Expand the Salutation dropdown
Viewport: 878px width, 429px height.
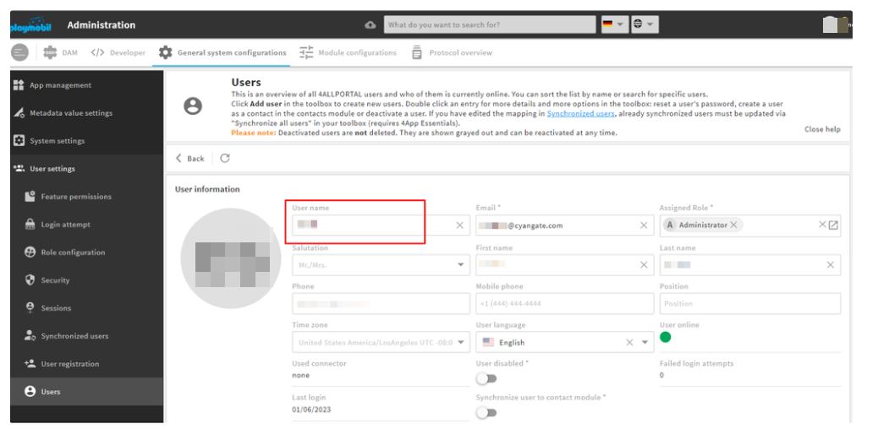coord(461,265)
